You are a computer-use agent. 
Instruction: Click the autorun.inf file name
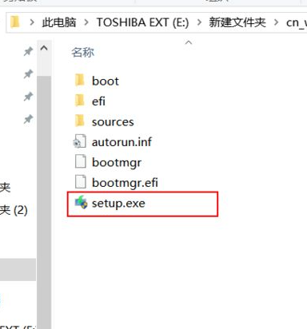pyautogui.click(x=122, y=142)
